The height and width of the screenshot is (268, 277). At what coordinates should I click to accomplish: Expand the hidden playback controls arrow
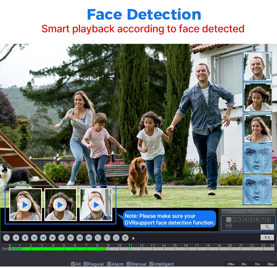(x=133, y=238)
